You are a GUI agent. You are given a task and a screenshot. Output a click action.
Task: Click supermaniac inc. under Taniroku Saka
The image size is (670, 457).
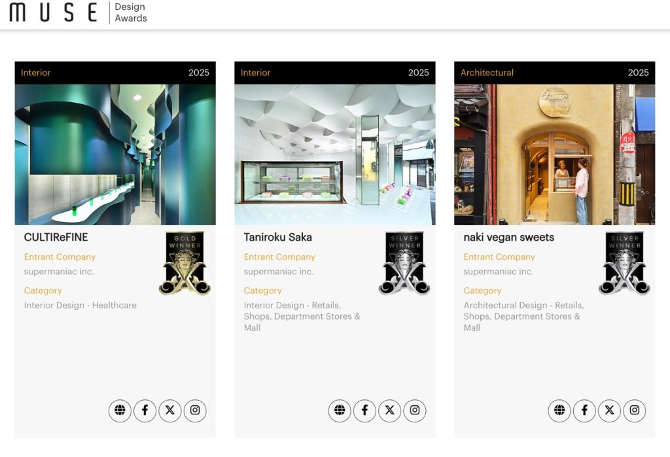click(x=279, y=272)
